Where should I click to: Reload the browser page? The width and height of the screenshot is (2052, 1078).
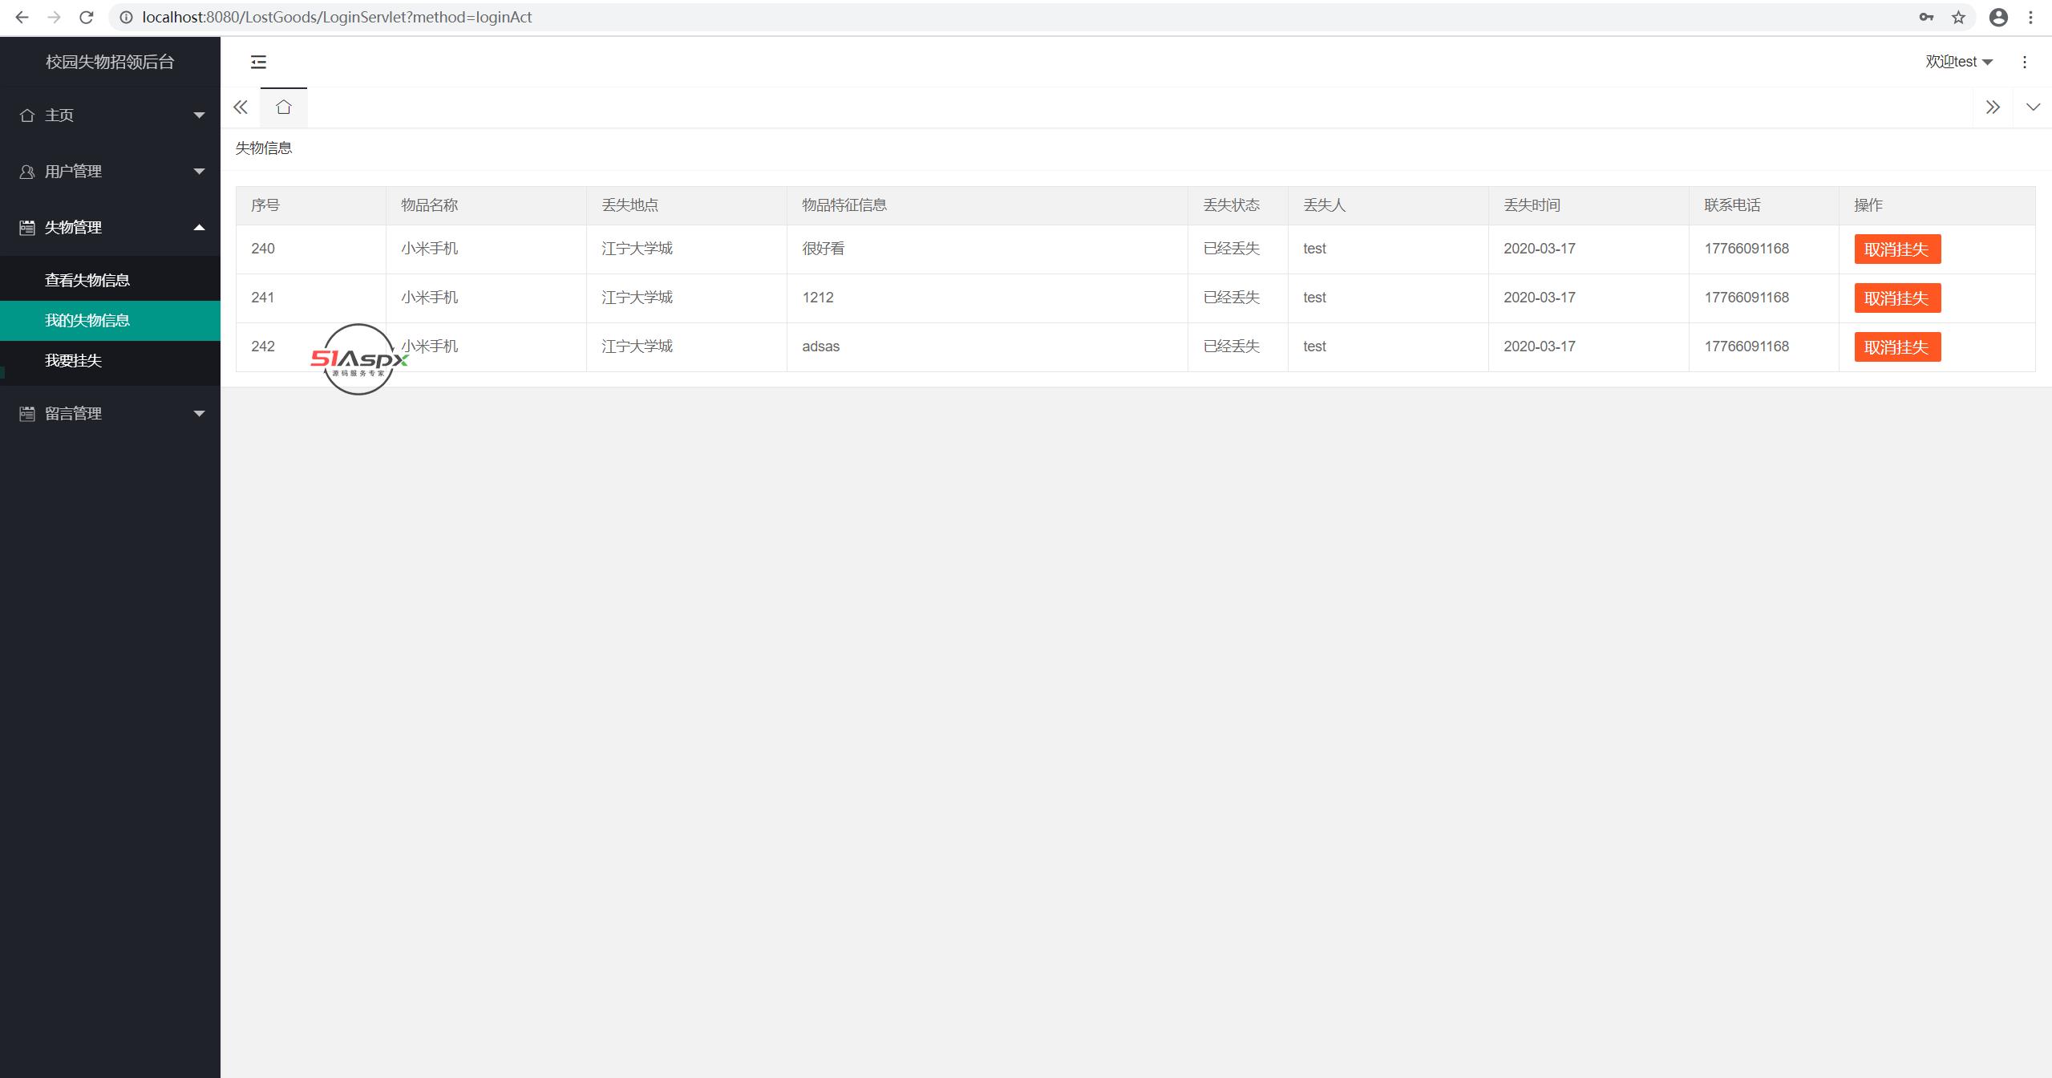tap(87, 17)
